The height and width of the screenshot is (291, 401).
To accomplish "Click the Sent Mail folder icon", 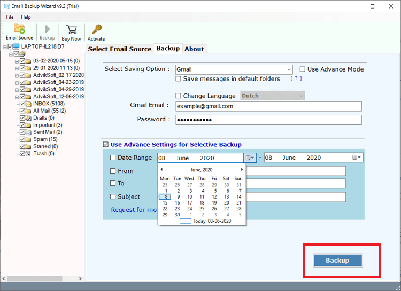I will click(28, 132).
